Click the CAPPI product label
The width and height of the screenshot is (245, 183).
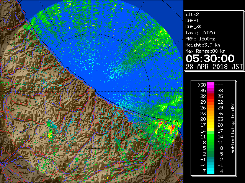[x=192, y=21]
